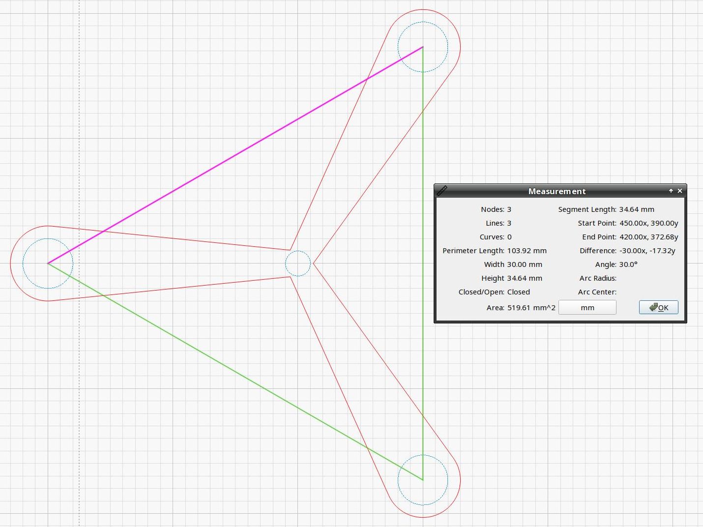The width and height of the screenshot is (703, 527).
Task: Click the End Point coordinates
Action: coord(648,237)
